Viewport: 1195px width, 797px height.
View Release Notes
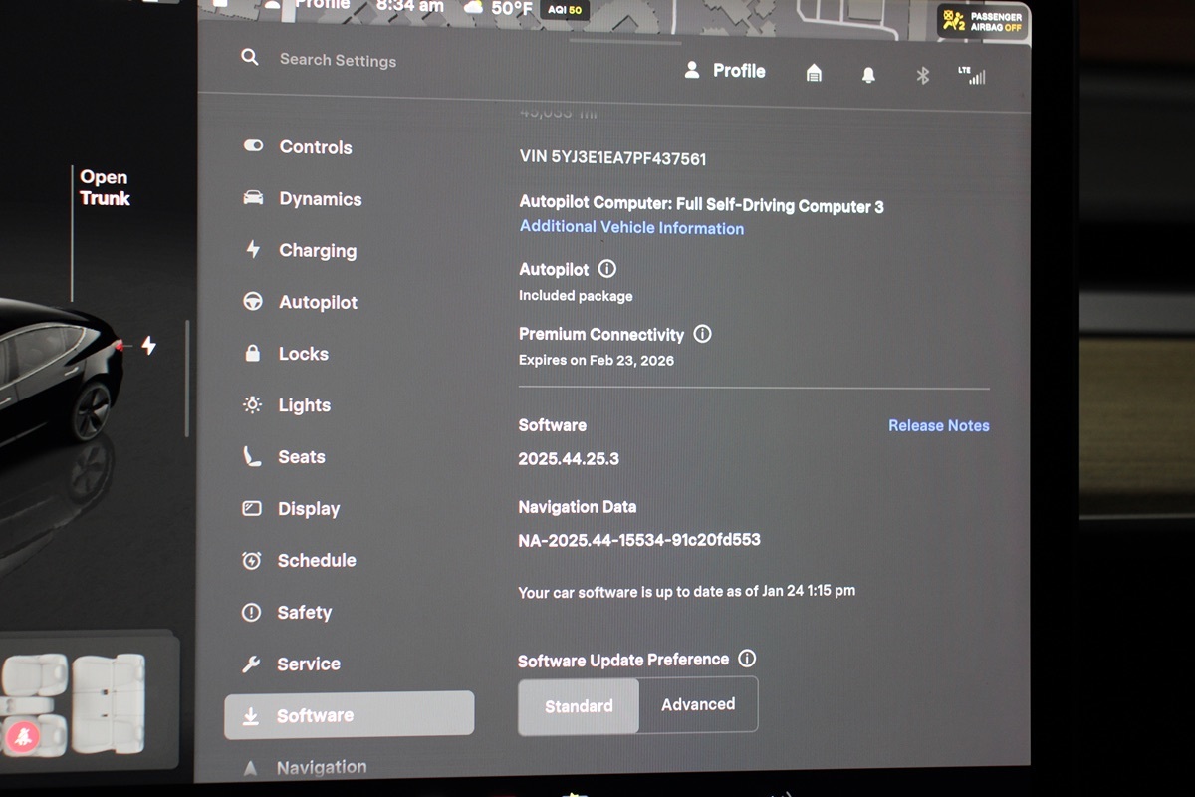(938, 425)
